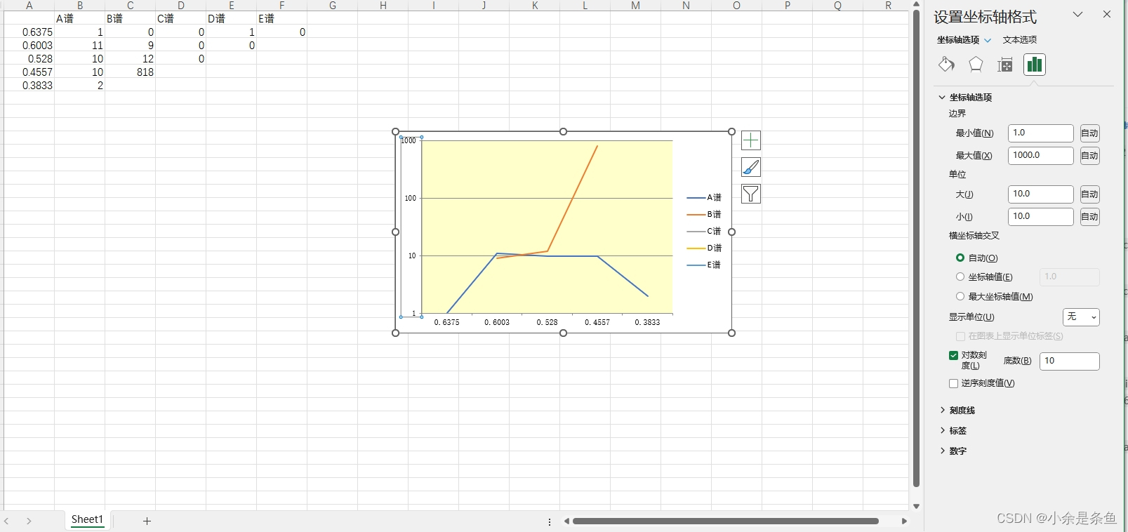Click vertical scrollbar down arrow
Screen dimensions: 1128x532
point(916,506)
